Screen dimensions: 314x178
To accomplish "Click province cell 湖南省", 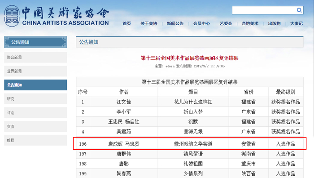I will (249, 154).
